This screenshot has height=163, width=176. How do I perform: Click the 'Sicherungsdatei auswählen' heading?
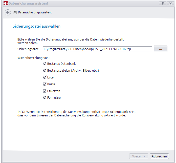point(36,26)
